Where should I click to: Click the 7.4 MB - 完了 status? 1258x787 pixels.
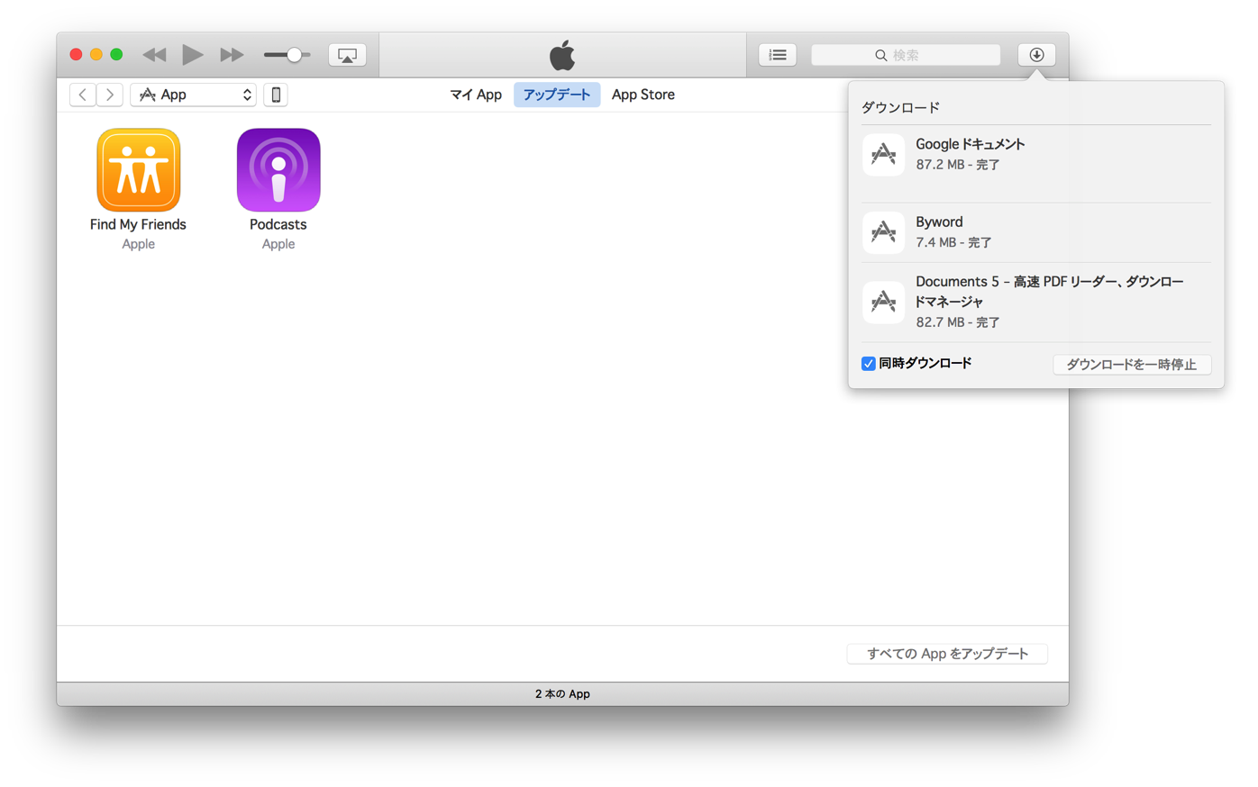[x=953, y=242]
